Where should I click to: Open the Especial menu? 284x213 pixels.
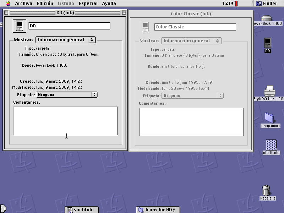tap(88, 3)
